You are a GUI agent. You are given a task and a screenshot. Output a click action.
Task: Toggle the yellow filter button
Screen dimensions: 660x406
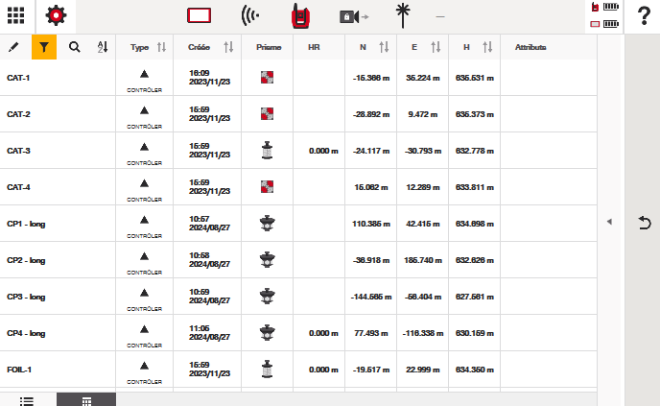pyautogui.click(x=43, y=46)
